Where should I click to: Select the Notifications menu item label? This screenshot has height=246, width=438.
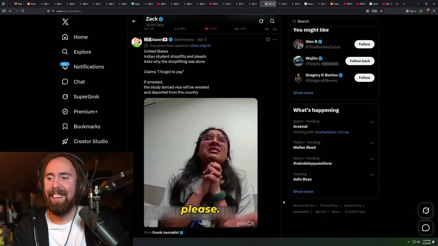click(x=89, y=67)
